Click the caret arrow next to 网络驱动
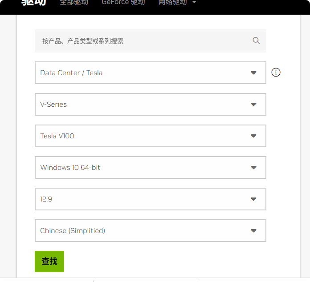310x282 pixels. (194, 3)
